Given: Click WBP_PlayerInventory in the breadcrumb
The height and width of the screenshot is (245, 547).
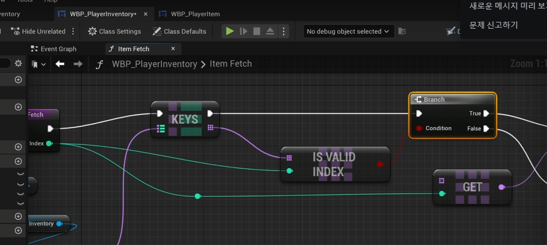Looking at the screenshot, I should [155, 64].
